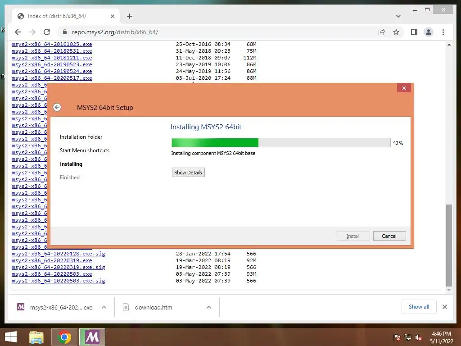
Task: Switch to MSYS2 installer in taskbar
Action: (x=92, y=337)
